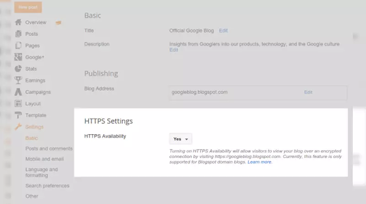Click the Layout grid icon
Image resolution: width=366 pixels, height=204 pixels.
tap(18, 104)
